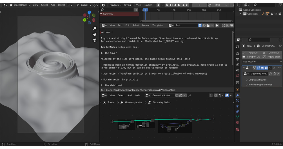Click the viewport zoom magnifier icon
Screen dimensions: 283x149
tap(95, 28)
